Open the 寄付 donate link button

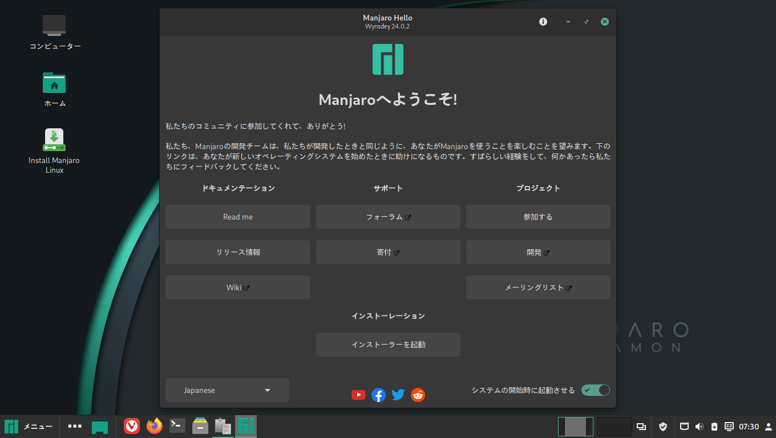[388, 252]
